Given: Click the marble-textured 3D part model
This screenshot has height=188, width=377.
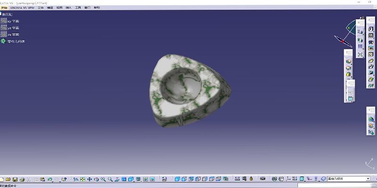Looking at the screenshot, I should tap(186, 89).
